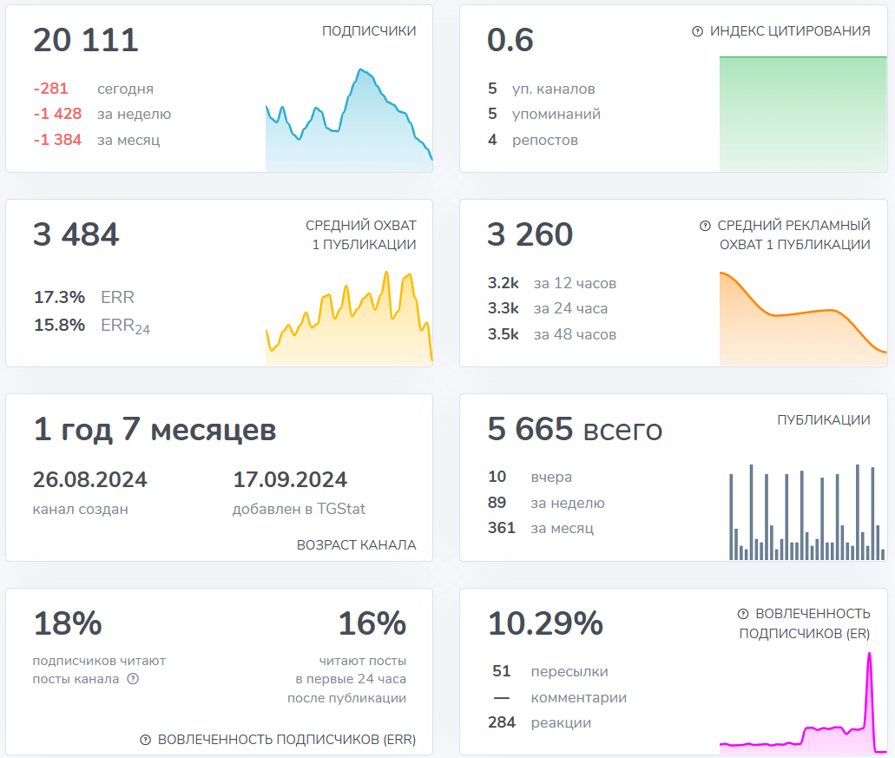Click help icon beside ИНДЕКС ЦИТИРОВАНИЯ
This screenshot has width=895, height=758.
[x=697, y=31]
